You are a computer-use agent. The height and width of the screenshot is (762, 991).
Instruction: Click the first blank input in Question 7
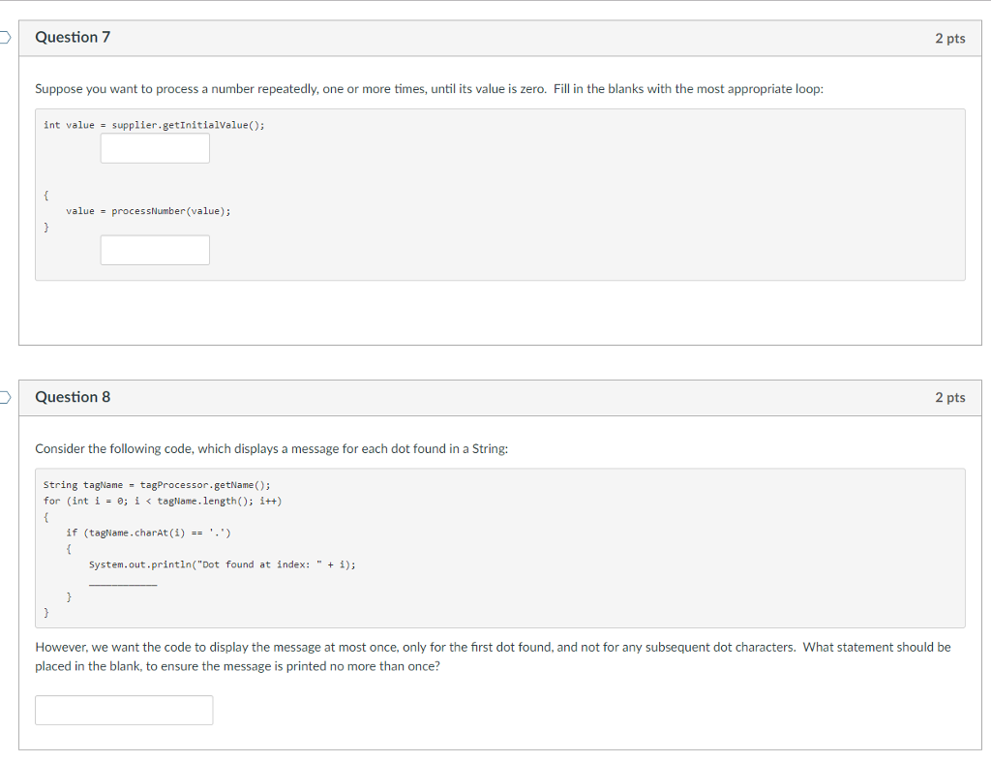click(x=155, y=148)
